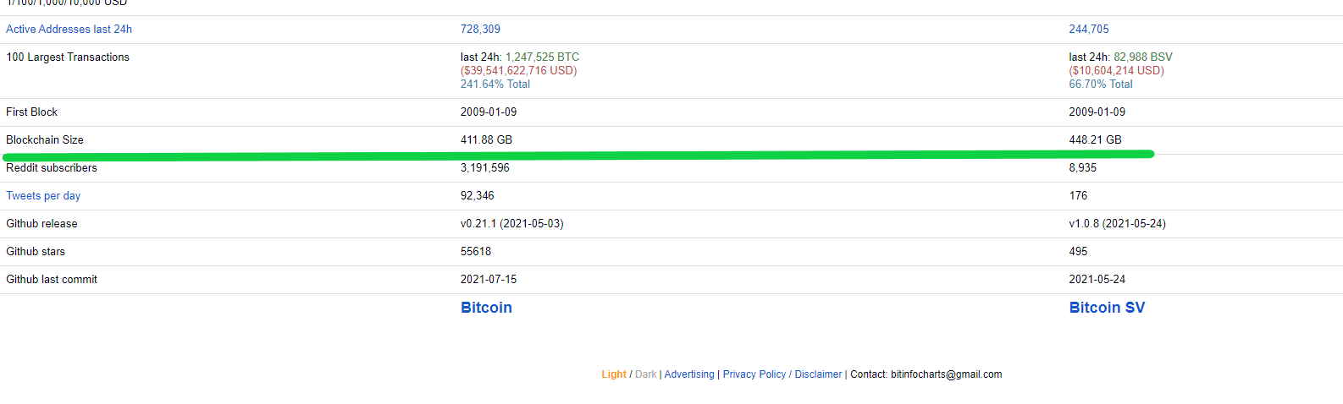Select Bitcoin SV Reddit subscribers 8,935
Viewport: 1343px width, 404px height.
coord(1082,167)
